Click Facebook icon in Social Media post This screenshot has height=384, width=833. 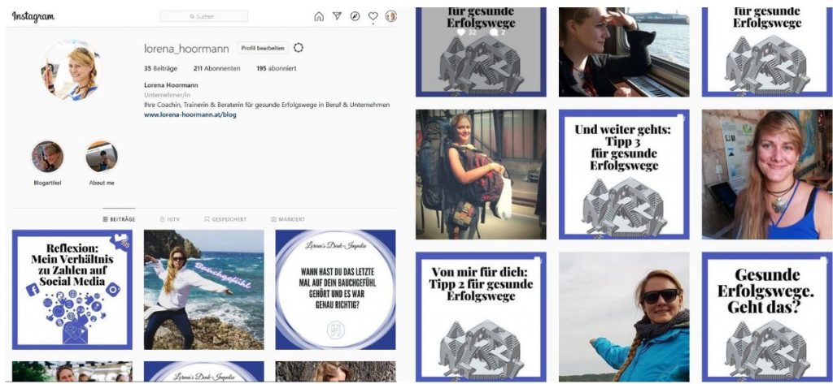pos(33,290)
